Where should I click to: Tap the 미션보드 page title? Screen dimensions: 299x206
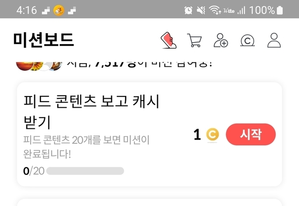click(43, 40)
